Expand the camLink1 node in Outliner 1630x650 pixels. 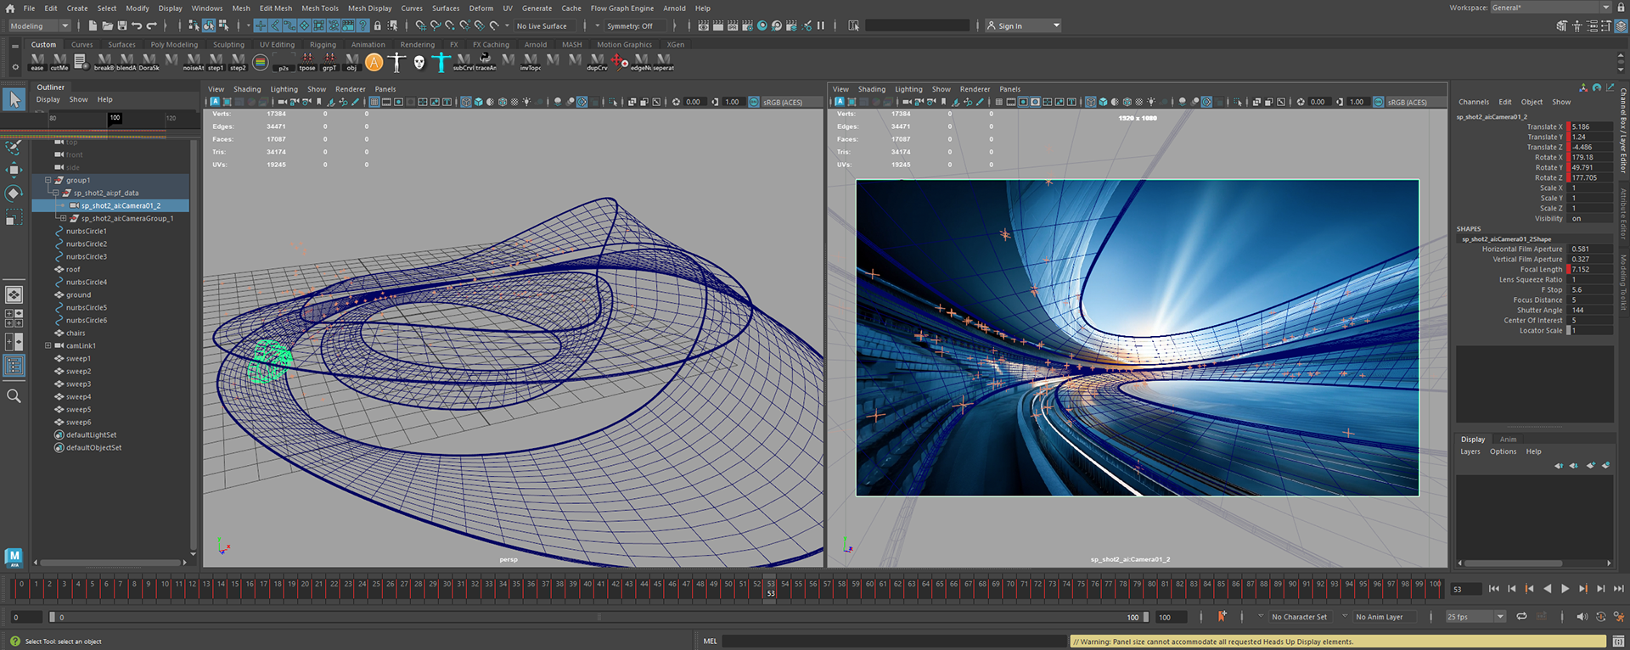tap(48, 345)
